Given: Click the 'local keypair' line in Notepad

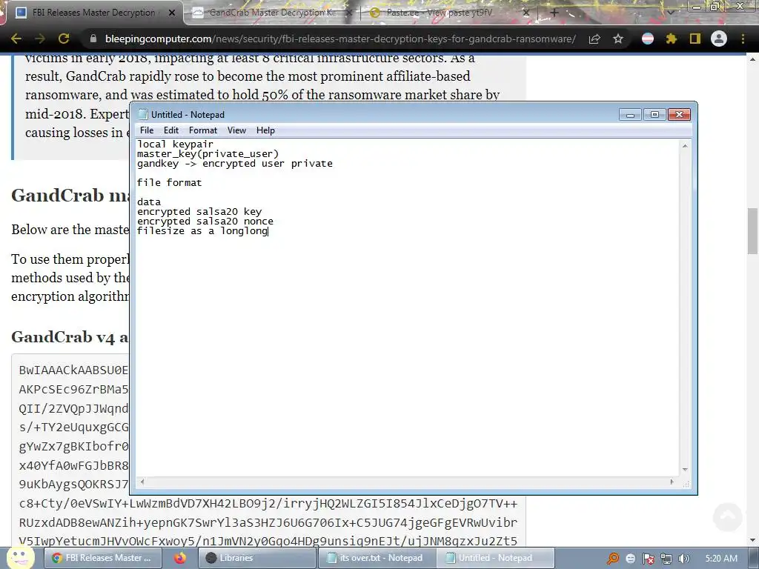Looking at the screenshot, I should 175,144.
